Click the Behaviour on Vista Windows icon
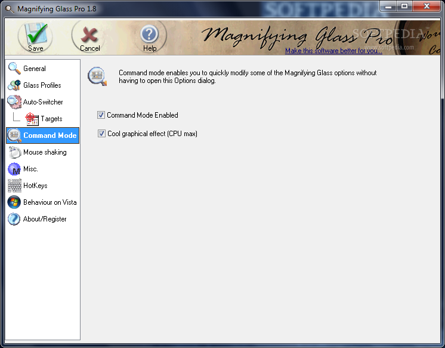The image size is (445, 348). tap(14, 202)
